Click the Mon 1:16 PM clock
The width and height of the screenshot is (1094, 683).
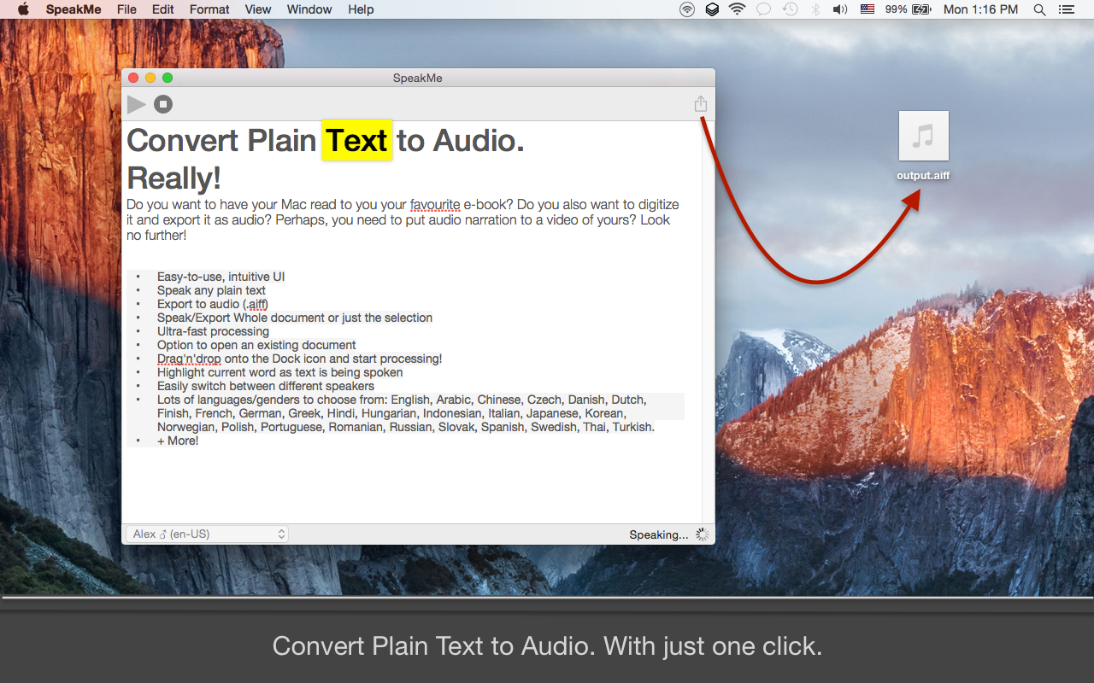pos(980,9)
